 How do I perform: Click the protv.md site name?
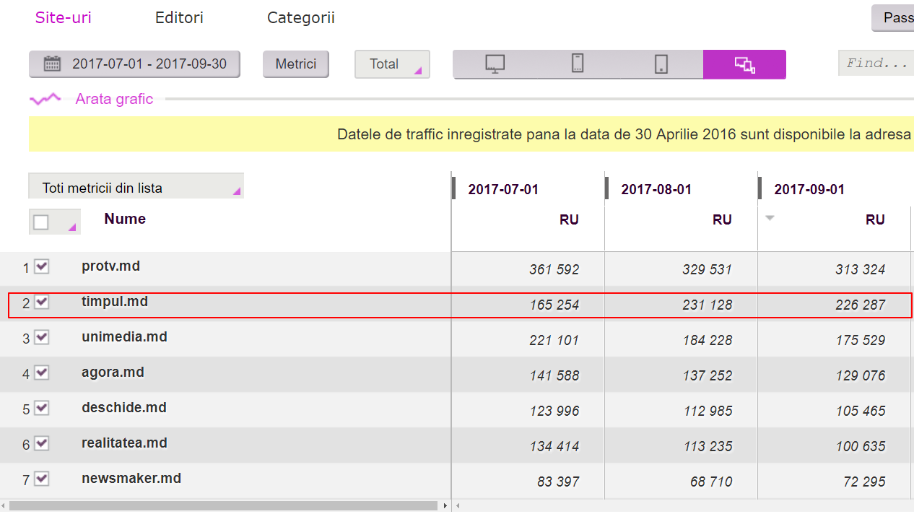click(x=110, y=266)
